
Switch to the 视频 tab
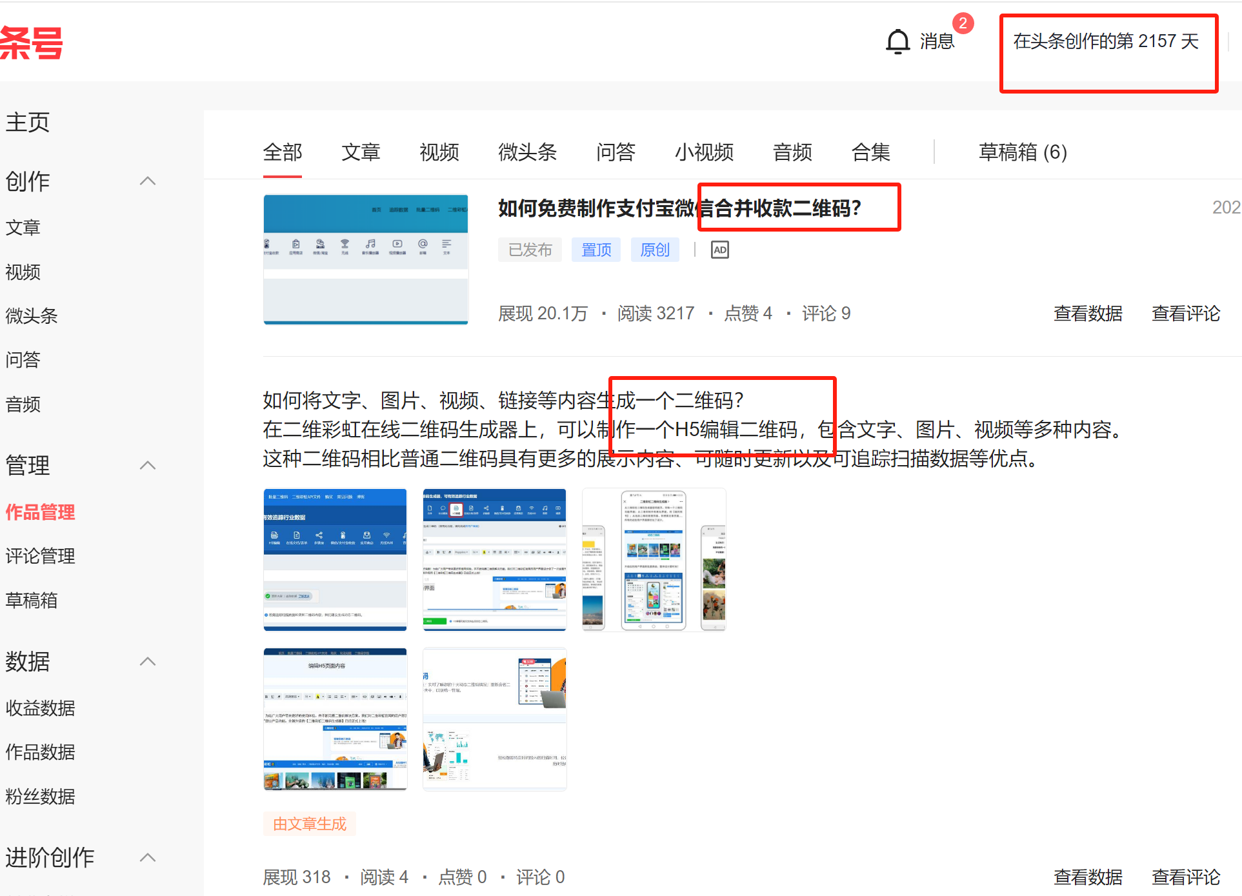coord(439,152)
